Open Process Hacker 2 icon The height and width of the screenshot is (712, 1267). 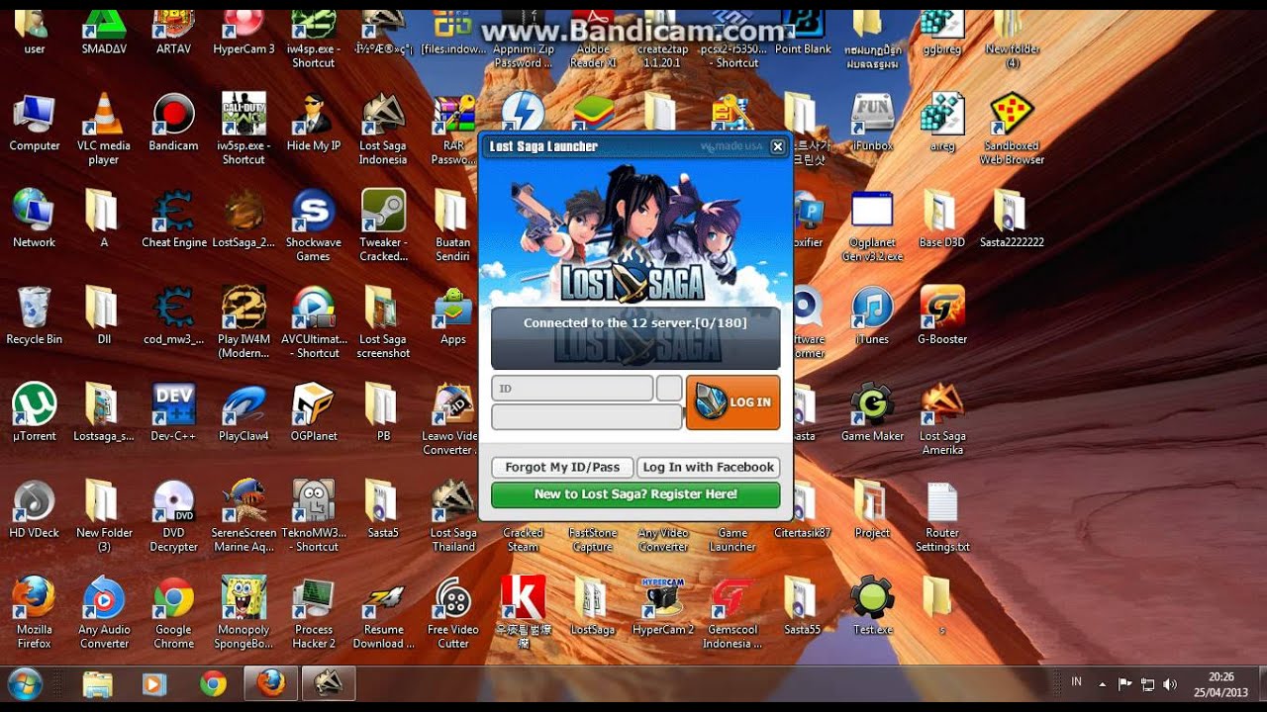[314, 614]
